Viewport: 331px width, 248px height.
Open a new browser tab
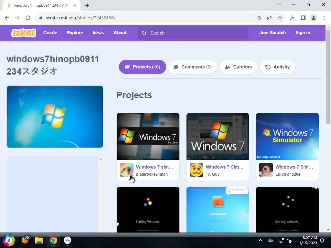(87, 5)
